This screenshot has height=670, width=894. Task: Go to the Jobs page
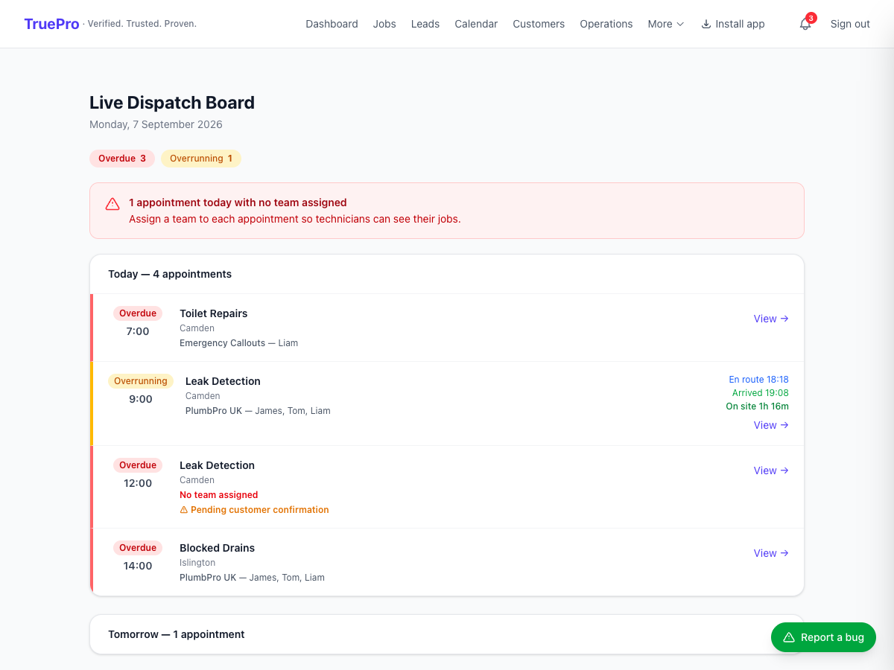point(384,24)
